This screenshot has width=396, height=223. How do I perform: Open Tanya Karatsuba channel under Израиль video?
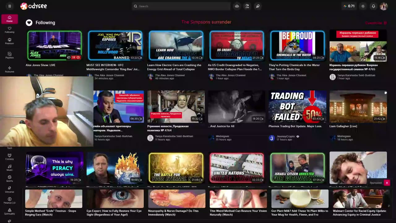tap(356, 75)
